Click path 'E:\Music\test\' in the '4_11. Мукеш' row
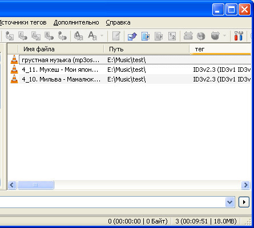The height and width of the screenshot is (228, 254). 126,70
